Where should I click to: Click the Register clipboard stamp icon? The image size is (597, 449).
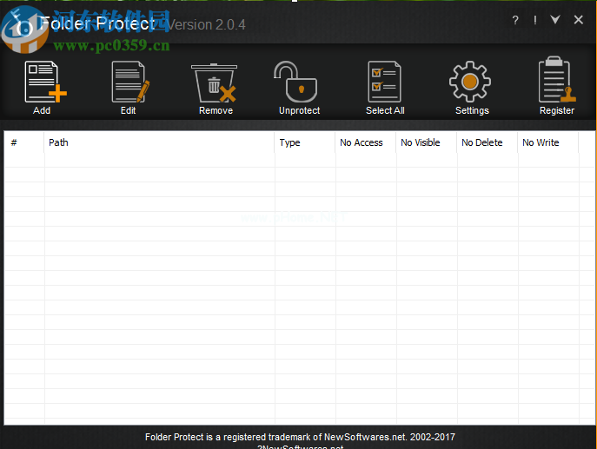(556, 85)
